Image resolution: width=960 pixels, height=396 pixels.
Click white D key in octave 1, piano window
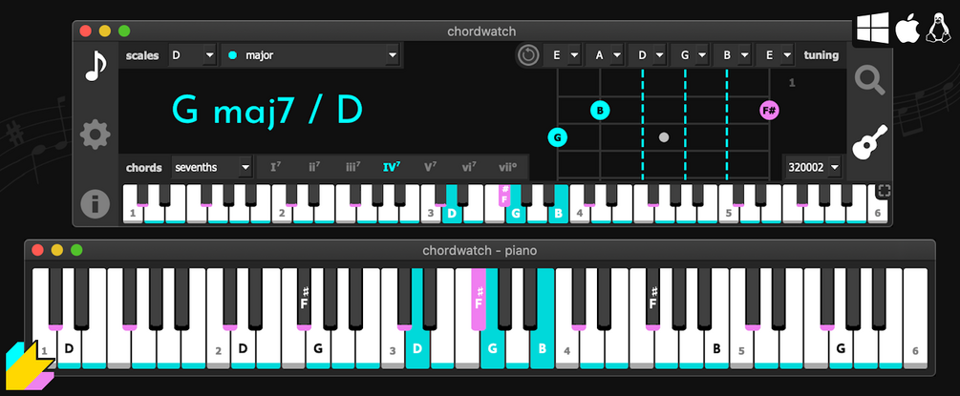click(x=69, y=348)
